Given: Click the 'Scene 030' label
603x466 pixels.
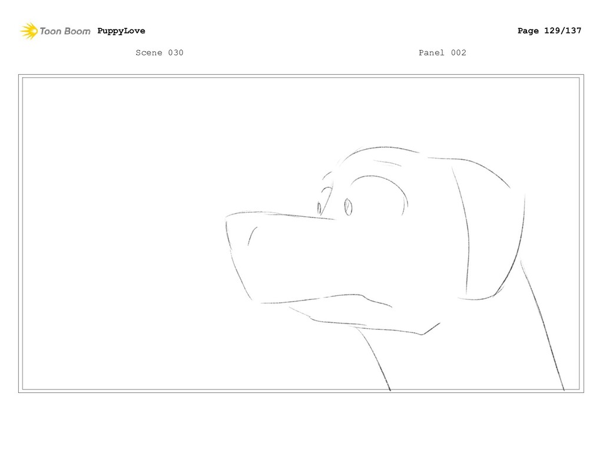Looking at the screenshot, I should pos(159,52).
